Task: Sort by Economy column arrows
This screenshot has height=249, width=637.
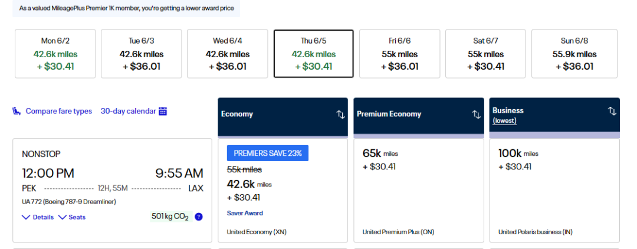Action: point(341,114)
